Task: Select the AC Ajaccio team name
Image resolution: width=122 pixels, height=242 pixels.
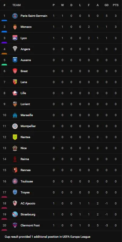Action: (x=28, y=204)
